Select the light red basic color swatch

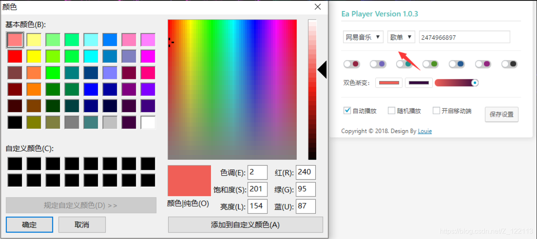(15, 40)
